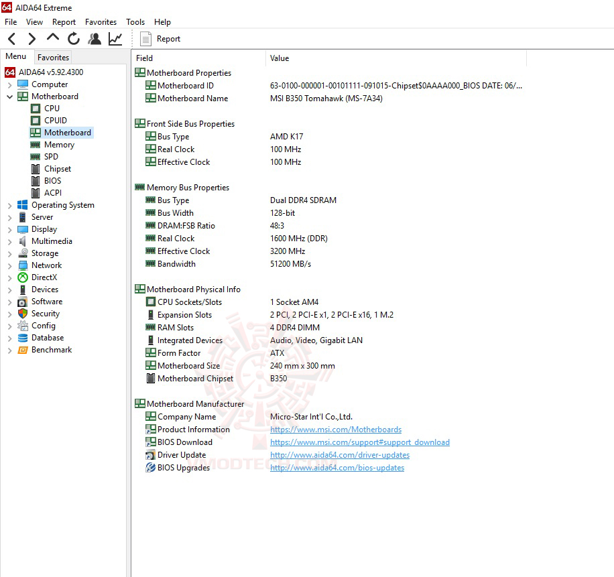Open the Help menu
Image resolution: width=614 pixels, height=577 pixels.
(x=162, y=22)
